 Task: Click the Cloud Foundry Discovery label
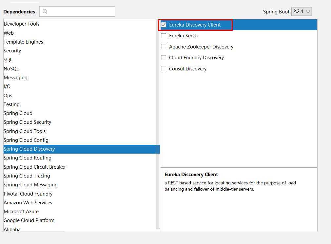point(196,58)
